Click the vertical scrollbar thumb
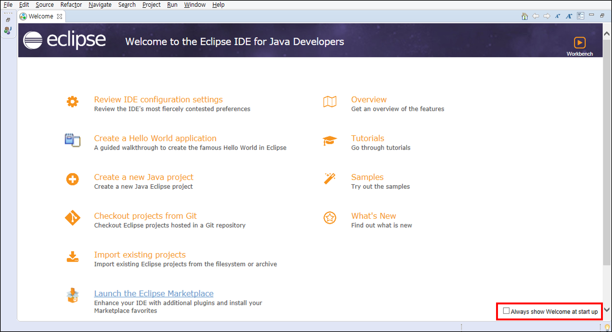Screen dimensions: 612x332 607,152
